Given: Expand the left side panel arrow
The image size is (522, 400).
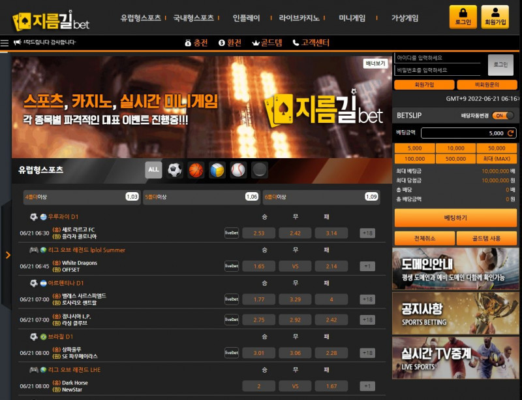Looking at the screenshot, I should (8, 255).
